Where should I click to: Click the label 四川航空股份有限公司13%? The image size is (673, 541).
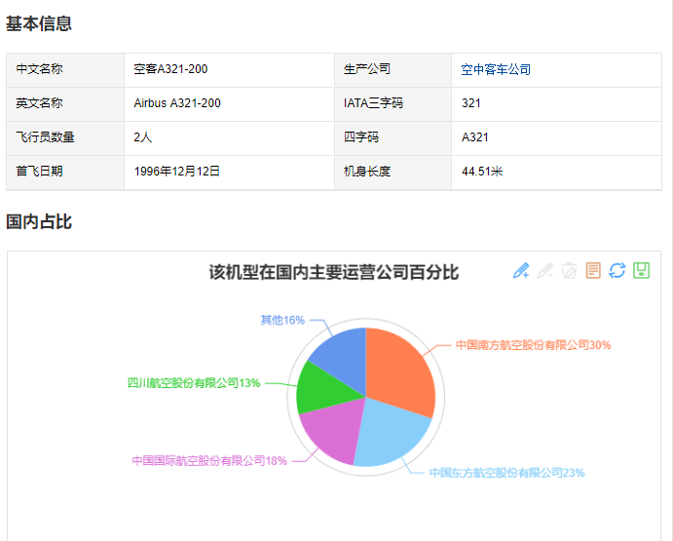click(194, 383)
